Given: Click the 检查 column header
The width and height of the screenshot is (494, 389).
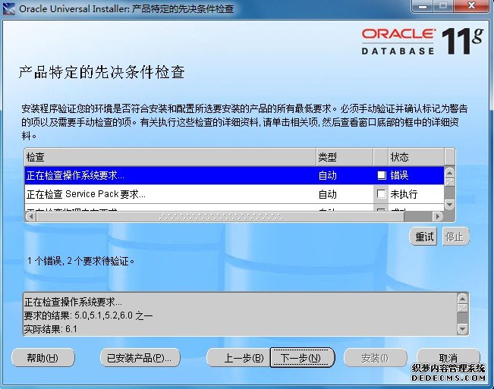Looking at the screenshot, I should click(x=171, y=157).
